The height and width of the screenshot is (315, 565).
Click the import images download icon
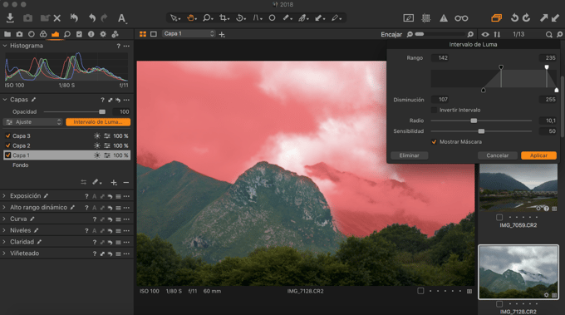coord(10,17)
